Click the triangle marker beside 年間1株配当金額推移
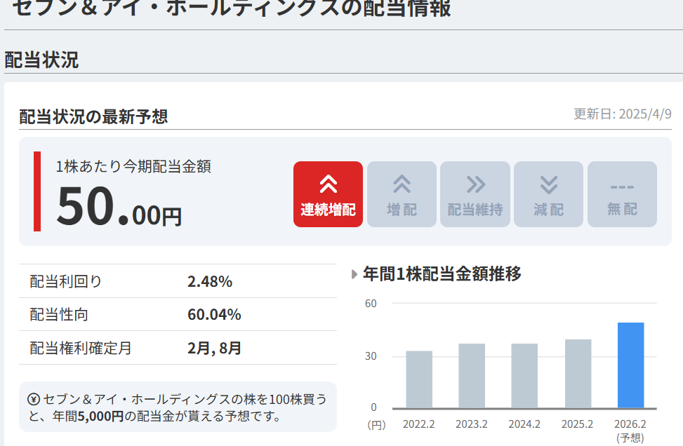 tap(354, 275)
